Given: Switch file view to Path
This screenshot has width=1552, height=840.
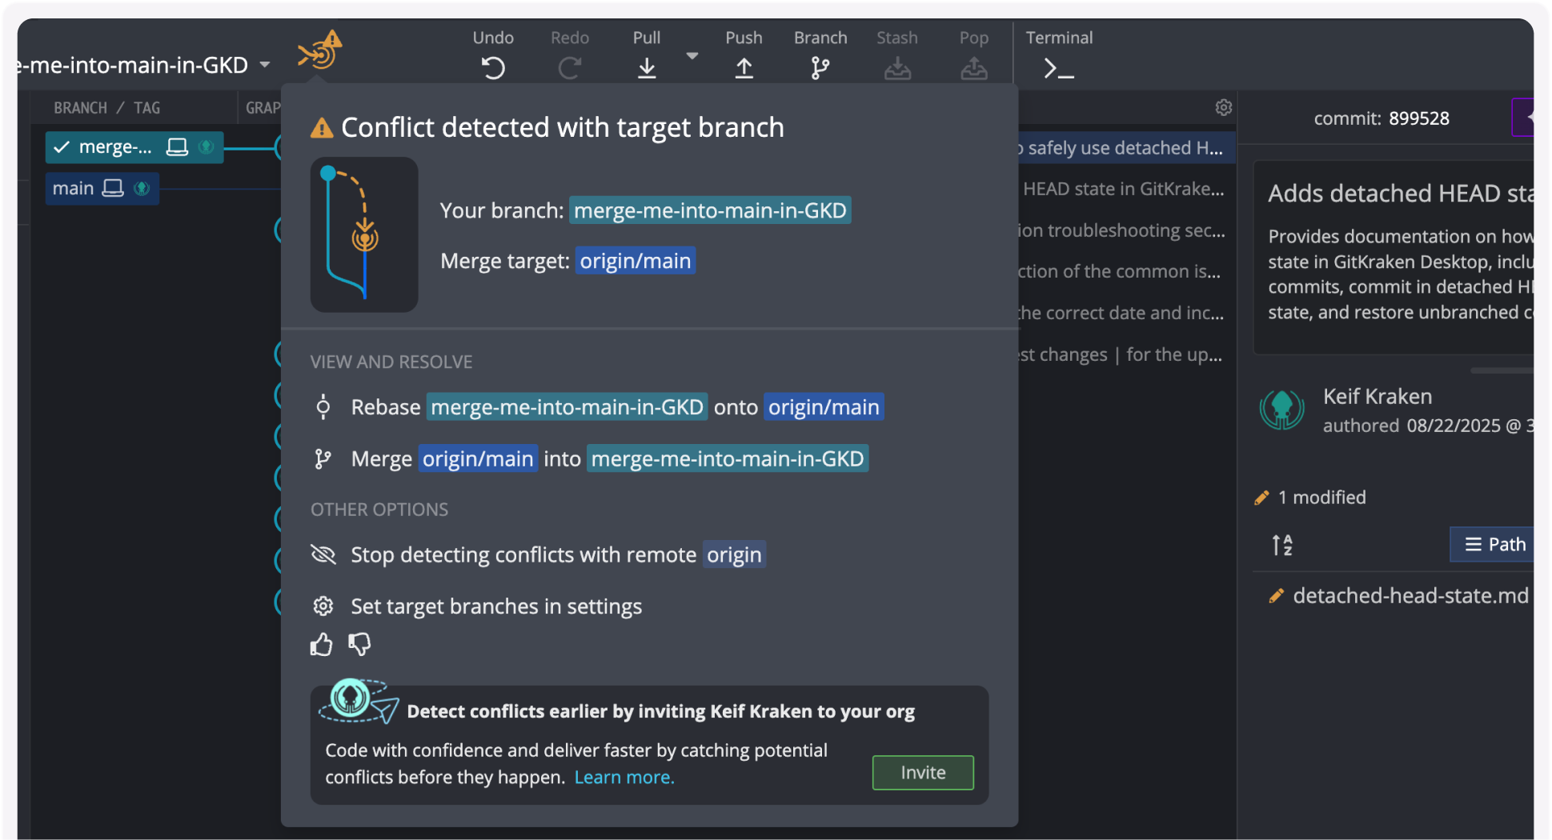Looking at the screenshot, I should point(1494,545).
